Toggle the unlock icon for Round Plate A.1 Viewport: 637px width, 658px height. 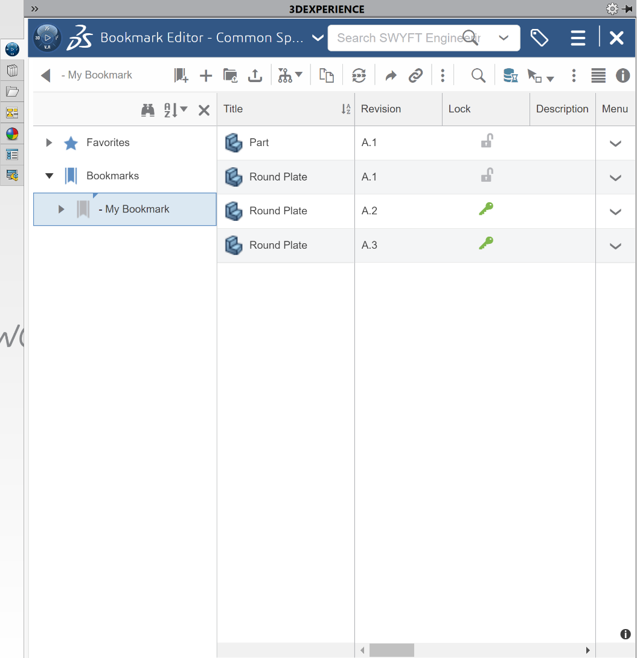[x=487, y=175]
